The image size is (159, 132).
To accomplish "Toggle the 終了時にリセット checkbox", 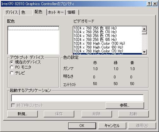I will pyautogui.click(x=13, y=105).
